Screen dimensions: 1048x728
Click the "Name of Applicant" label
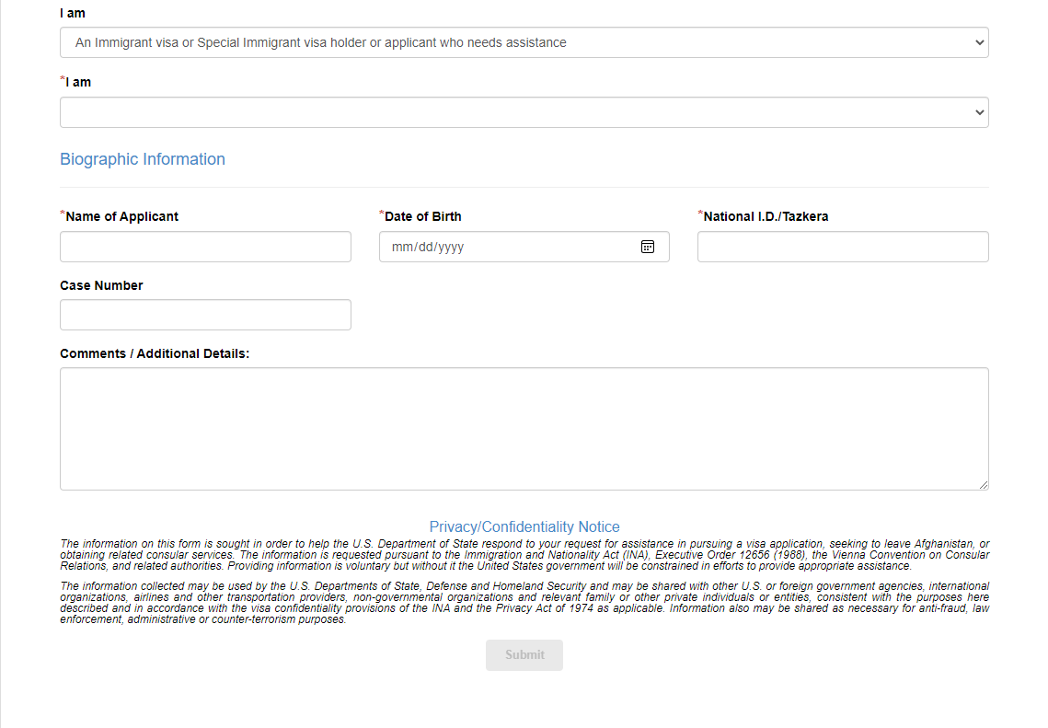[121, 216]
